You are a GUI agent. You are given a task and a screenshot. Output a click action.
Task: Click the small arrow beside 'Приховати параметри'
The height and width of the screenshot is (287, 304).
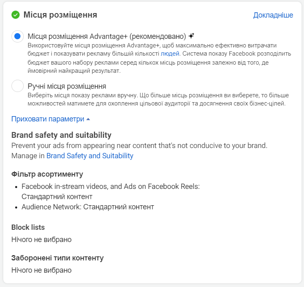pos(88,119)
